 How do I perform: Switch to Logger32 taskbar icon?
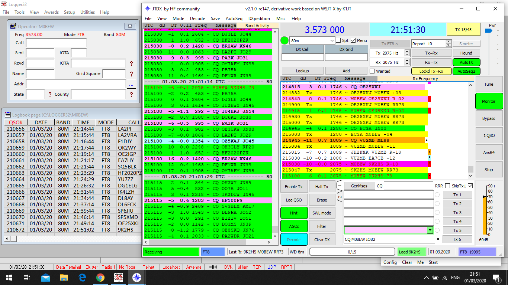[x=119, y=277]
